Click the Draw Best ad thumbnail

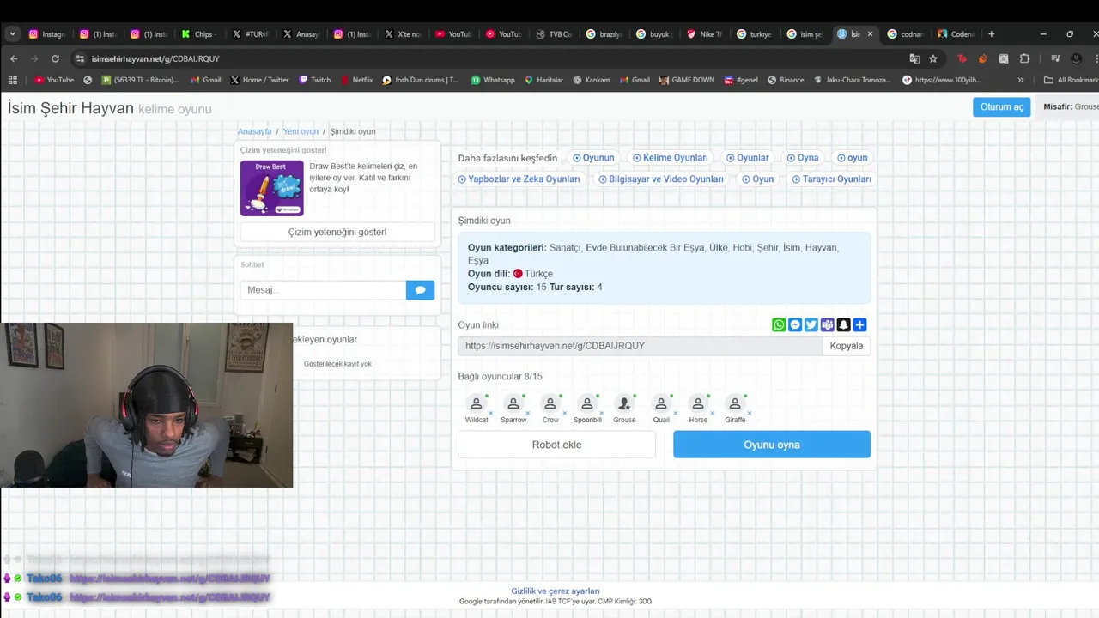tap(271, 188)
